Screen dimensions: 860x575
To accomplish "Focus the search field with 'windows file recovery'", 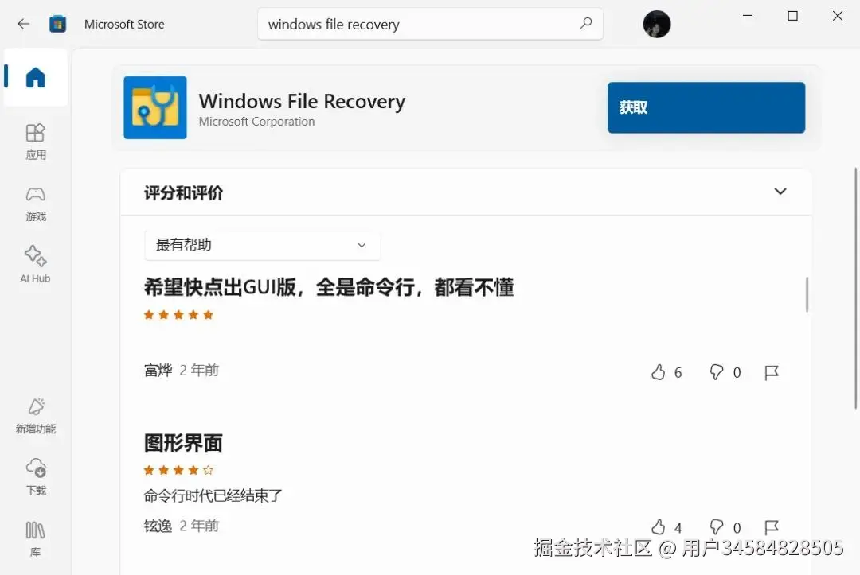I will tap(430, 24).
